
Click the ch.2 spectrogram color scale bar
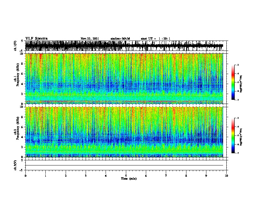tap(233, 136)
